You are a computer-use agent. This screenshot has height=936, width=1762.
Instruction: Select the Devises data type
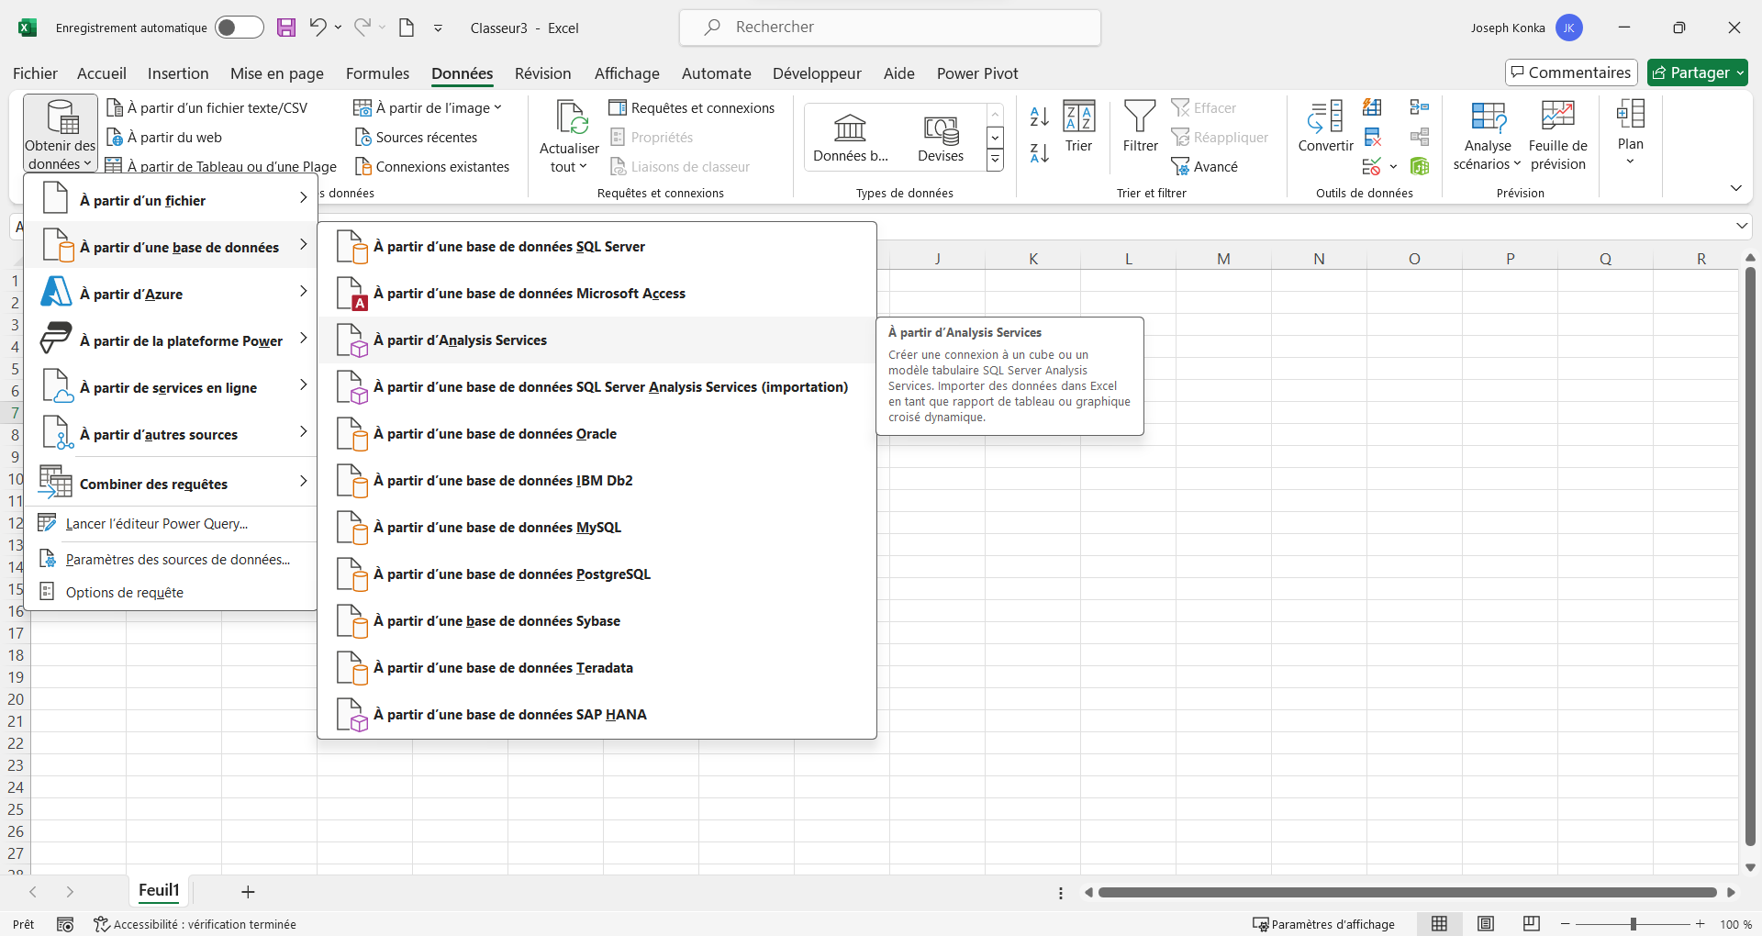(x=941, y=138)
